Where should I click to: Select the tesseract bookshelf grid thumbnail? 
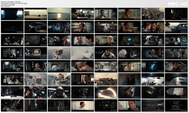tap(59, 105)
